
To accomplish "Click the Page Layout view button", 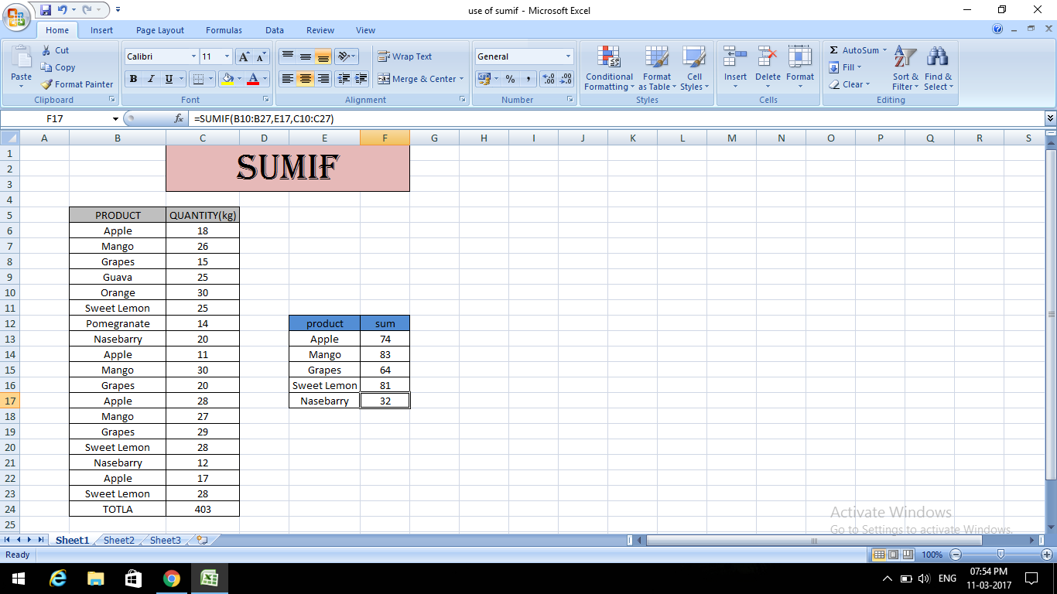I will pos(891,555).
